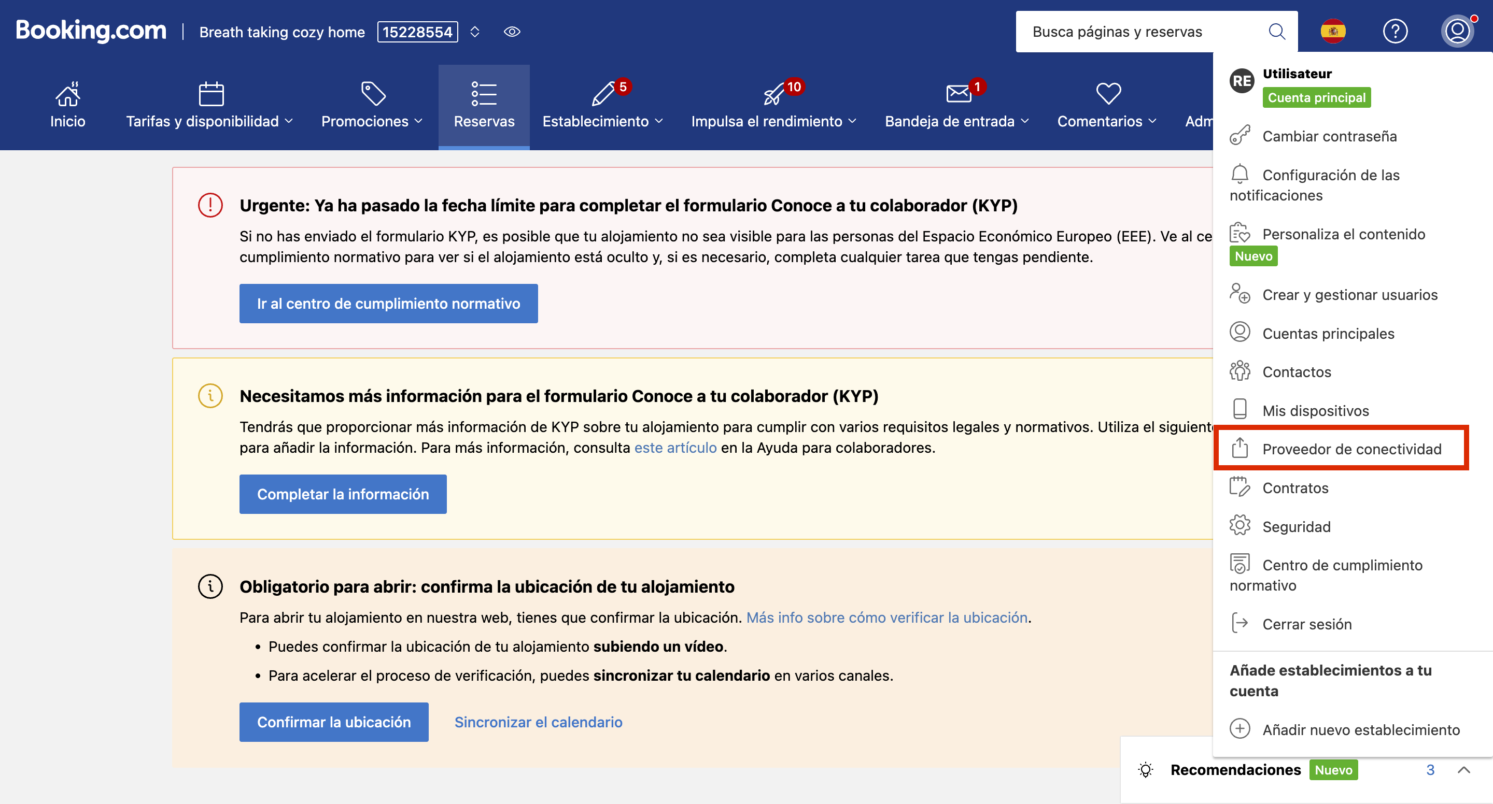This screenshot has height=804, width=1493.
Task: Expand Tarifas y disponibilidad dropdown
Action: (209, 121)
